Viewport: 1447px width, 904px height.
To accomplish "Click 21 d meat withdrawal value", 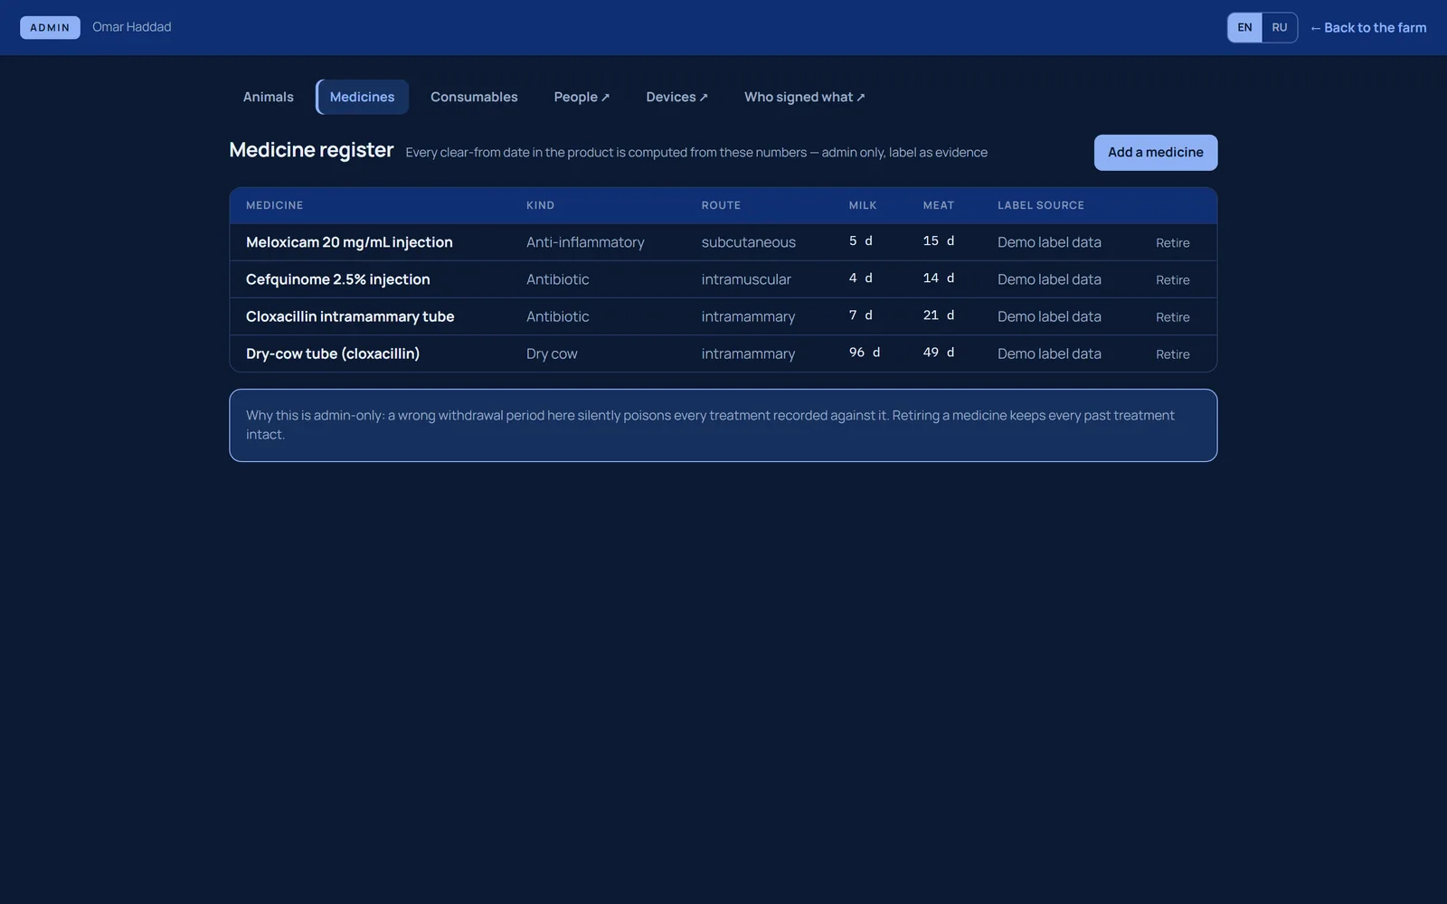I will point(938,315).
